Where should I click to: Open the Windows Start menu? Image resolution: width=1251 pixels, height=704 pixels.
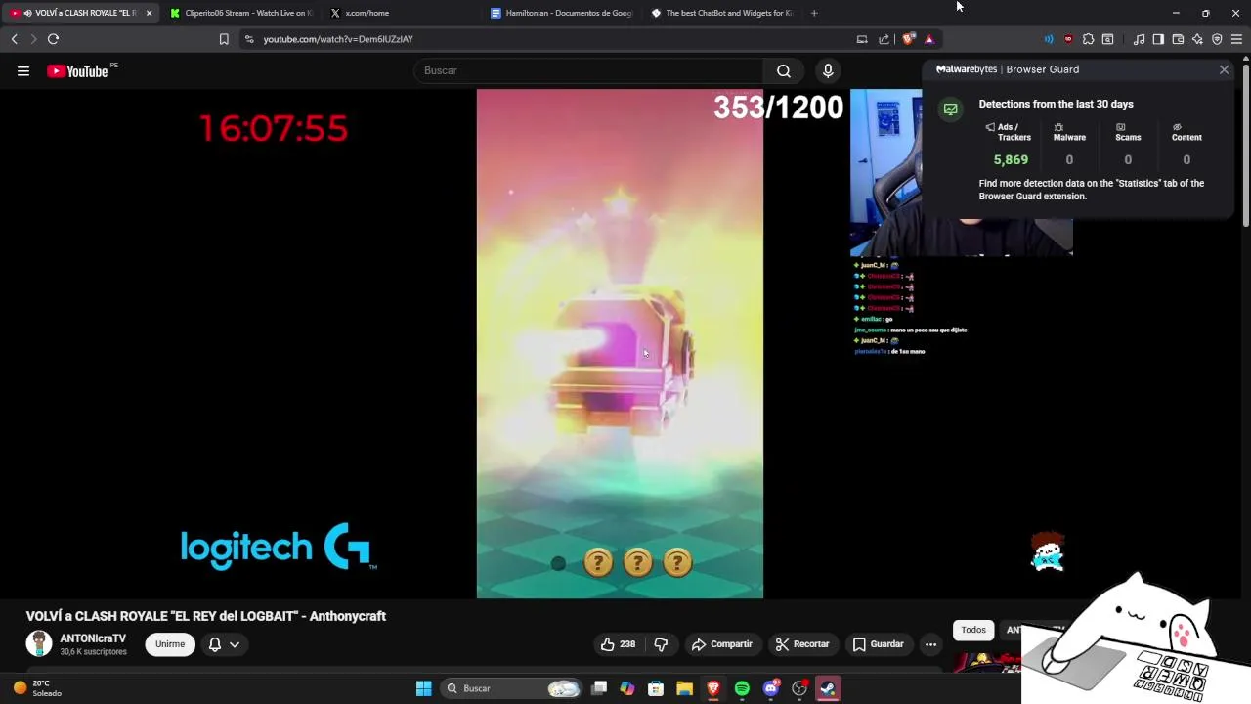pyautogui.click(x=423, y=688)
